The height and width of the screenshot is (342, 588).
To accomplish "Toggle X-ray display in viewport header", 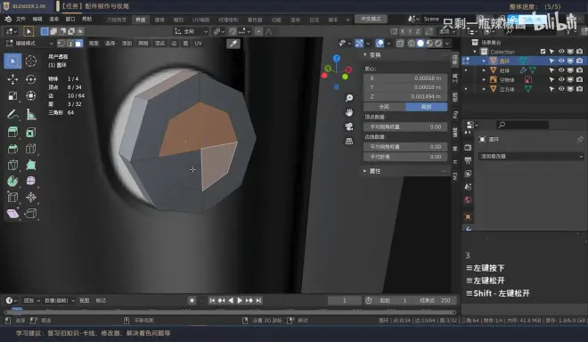I will coord(400,44).
